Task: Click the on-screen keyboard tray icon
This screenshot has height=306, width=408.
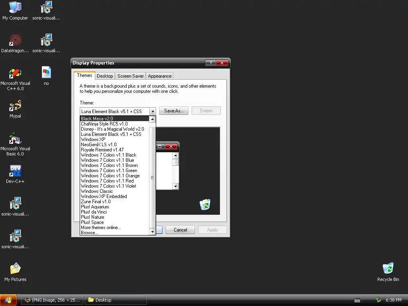Action: click(357, 300)
